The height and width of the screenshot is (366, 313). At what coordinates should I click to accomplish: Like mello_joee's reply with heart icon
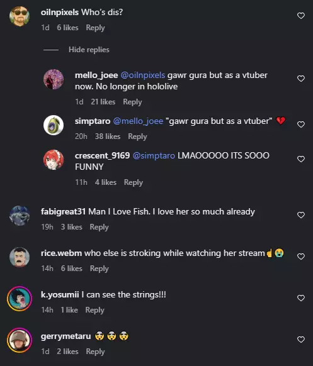pos(301,79)
